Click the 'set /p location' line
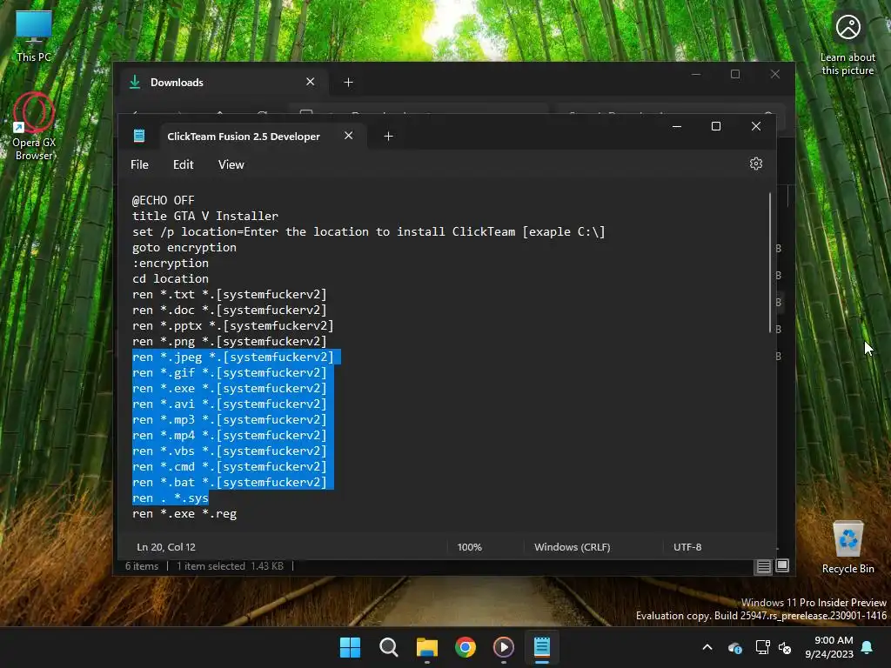The width and height of the screenshot is (891, 668). (x=369, y=231)
